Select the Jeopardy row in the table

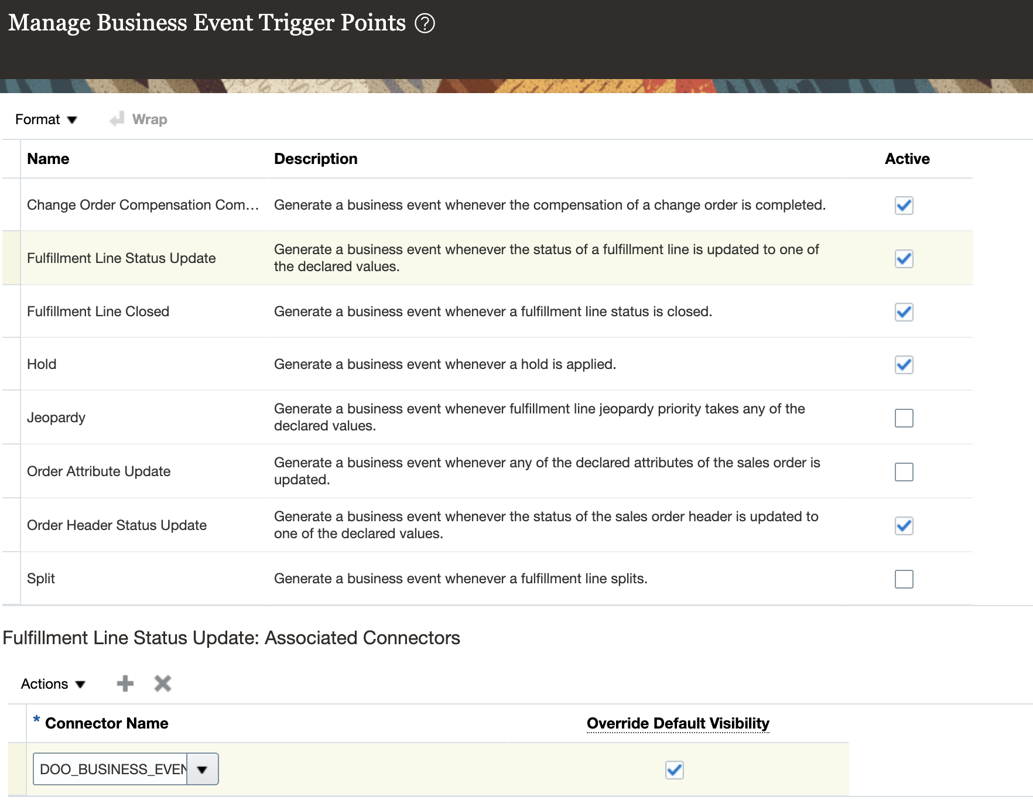click(56, 417)
